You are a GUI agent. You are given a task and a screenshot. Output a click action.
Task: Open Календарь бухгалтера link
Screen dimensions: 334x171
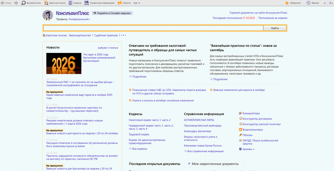point(197,131)
